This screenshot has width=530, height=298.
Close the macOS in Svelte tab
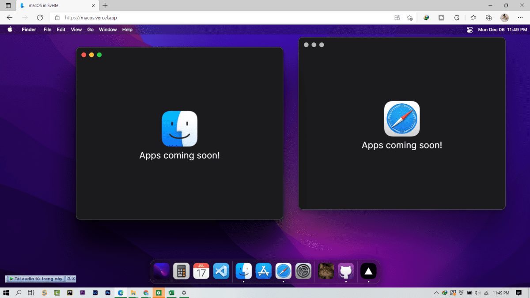(x=93, y=6)
